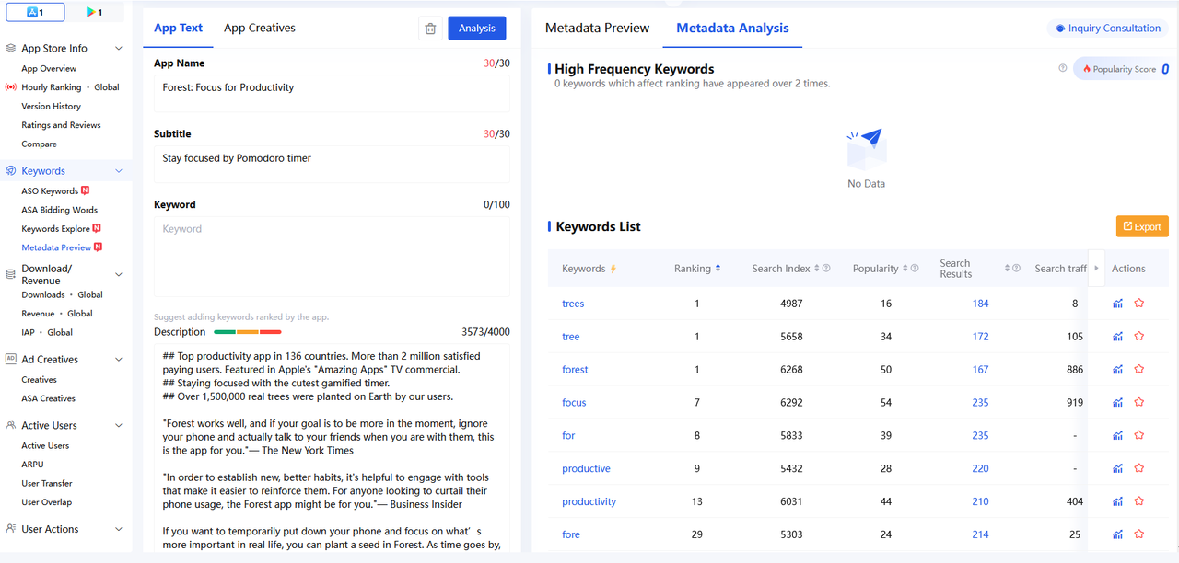
Task: Favorite the 'focus' keyword with star icon
Action: [x=1139, y=403]
